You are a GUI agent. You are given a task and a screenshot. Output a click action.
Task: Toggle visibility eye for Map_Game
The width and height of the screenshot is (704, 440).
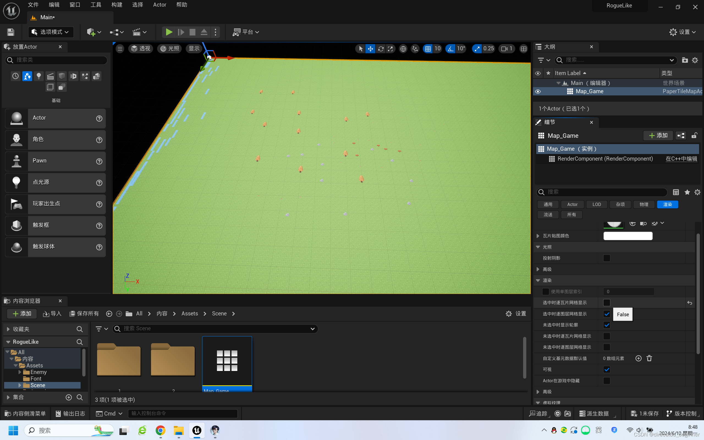(x=538, y=91)
